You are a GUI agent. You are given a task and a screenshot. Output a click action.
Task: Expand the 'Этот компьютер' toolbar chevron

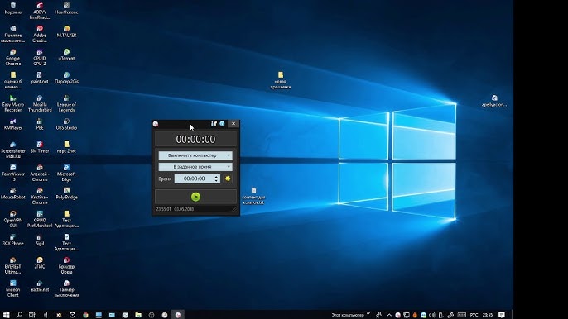point(368,313)
